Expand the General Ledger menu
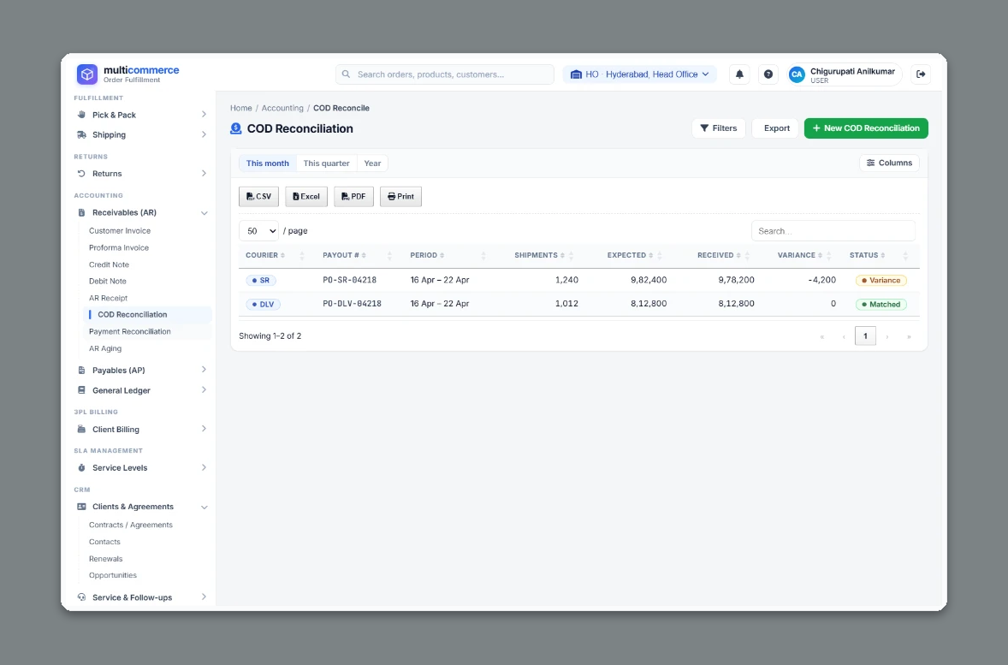 [x=141, y=390]
